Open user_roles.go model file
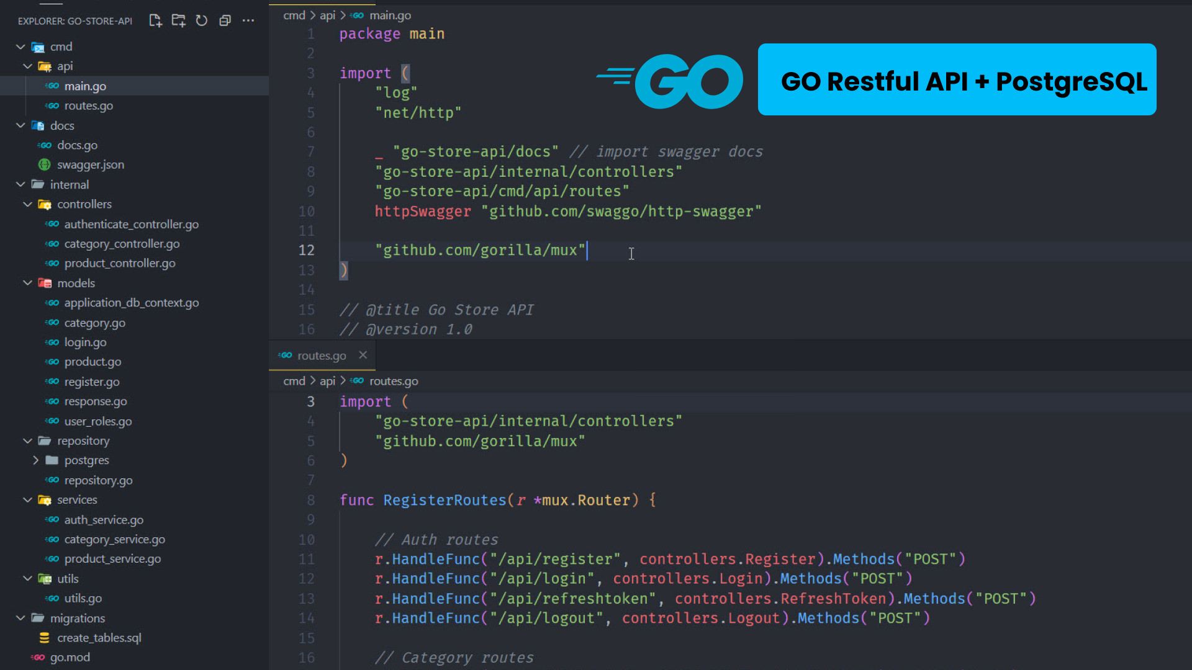 (98, 421)
